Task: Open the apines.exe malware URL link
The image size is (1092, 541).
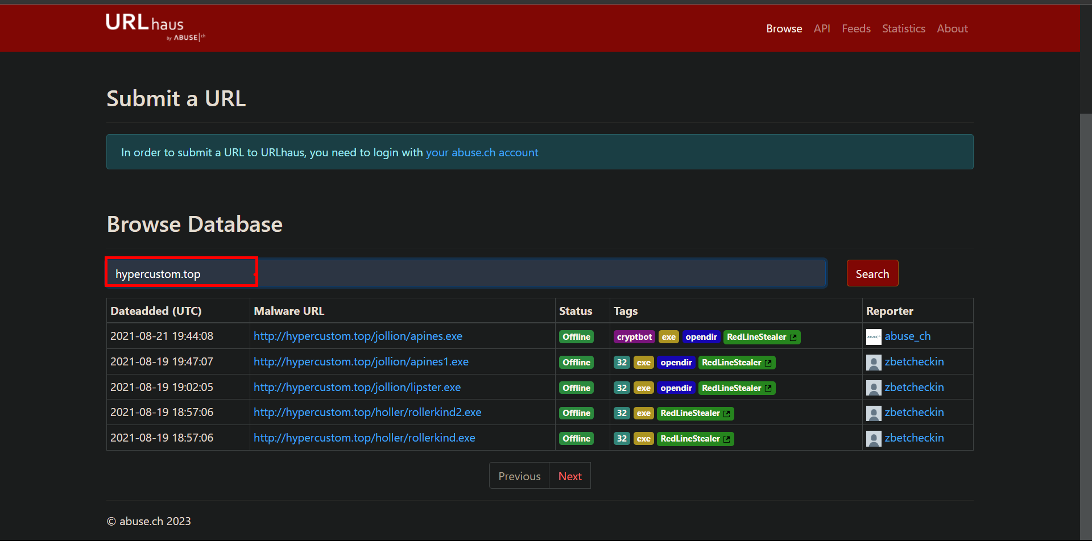Action: click(358, 336)
